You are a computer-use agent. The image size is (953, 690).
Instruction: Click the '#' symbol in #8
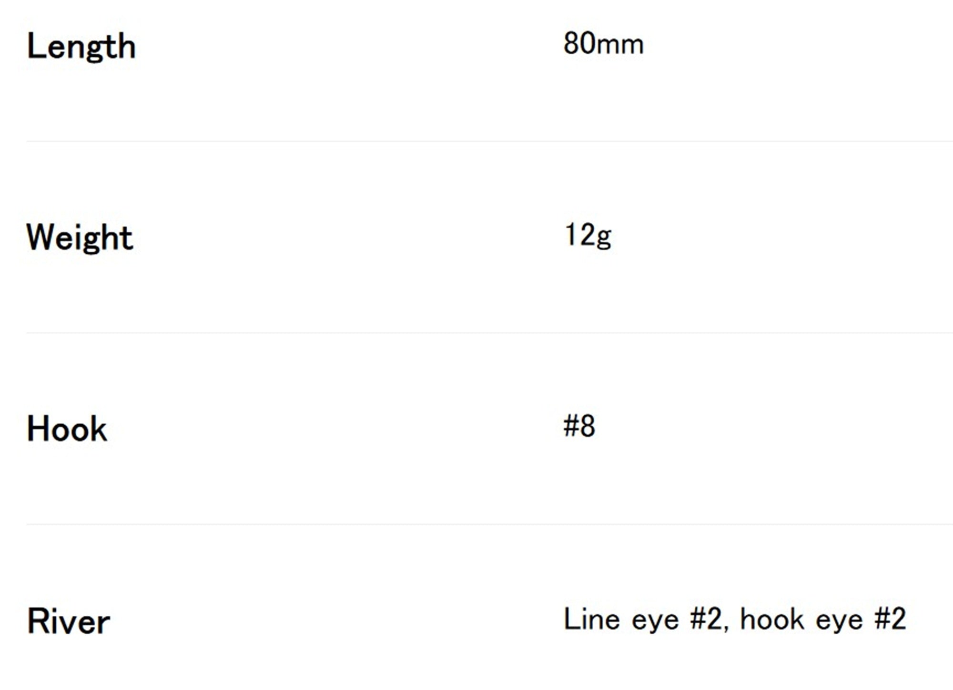[x=571, y=426]
